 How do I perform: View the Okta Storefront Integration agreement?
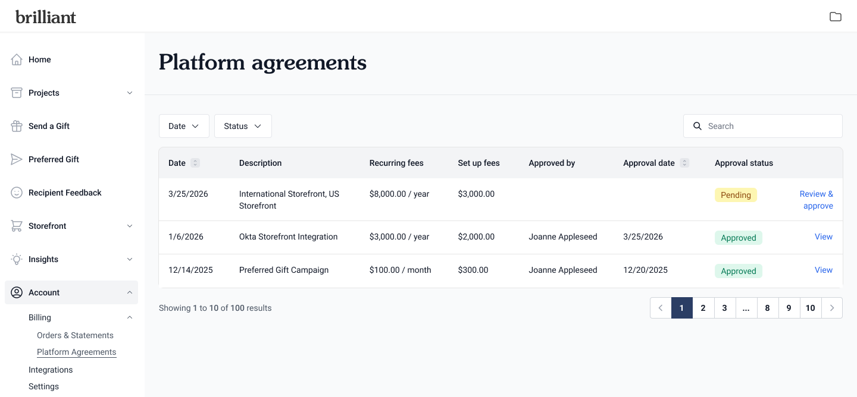(x=824, y=237)
